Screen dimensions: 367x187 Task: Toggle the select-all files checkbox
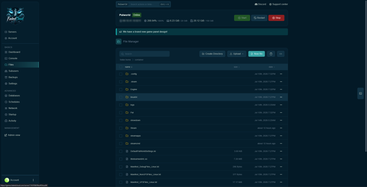point(121,67)
